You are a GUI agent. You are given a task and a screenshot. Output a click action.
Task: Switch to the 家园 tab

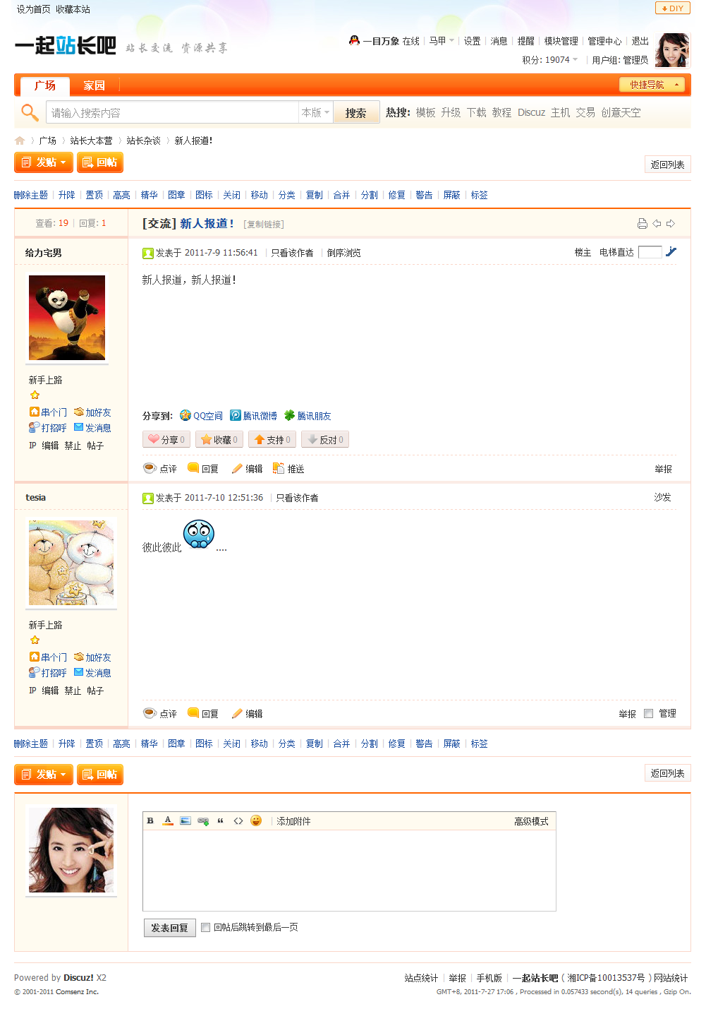(94, 85)
